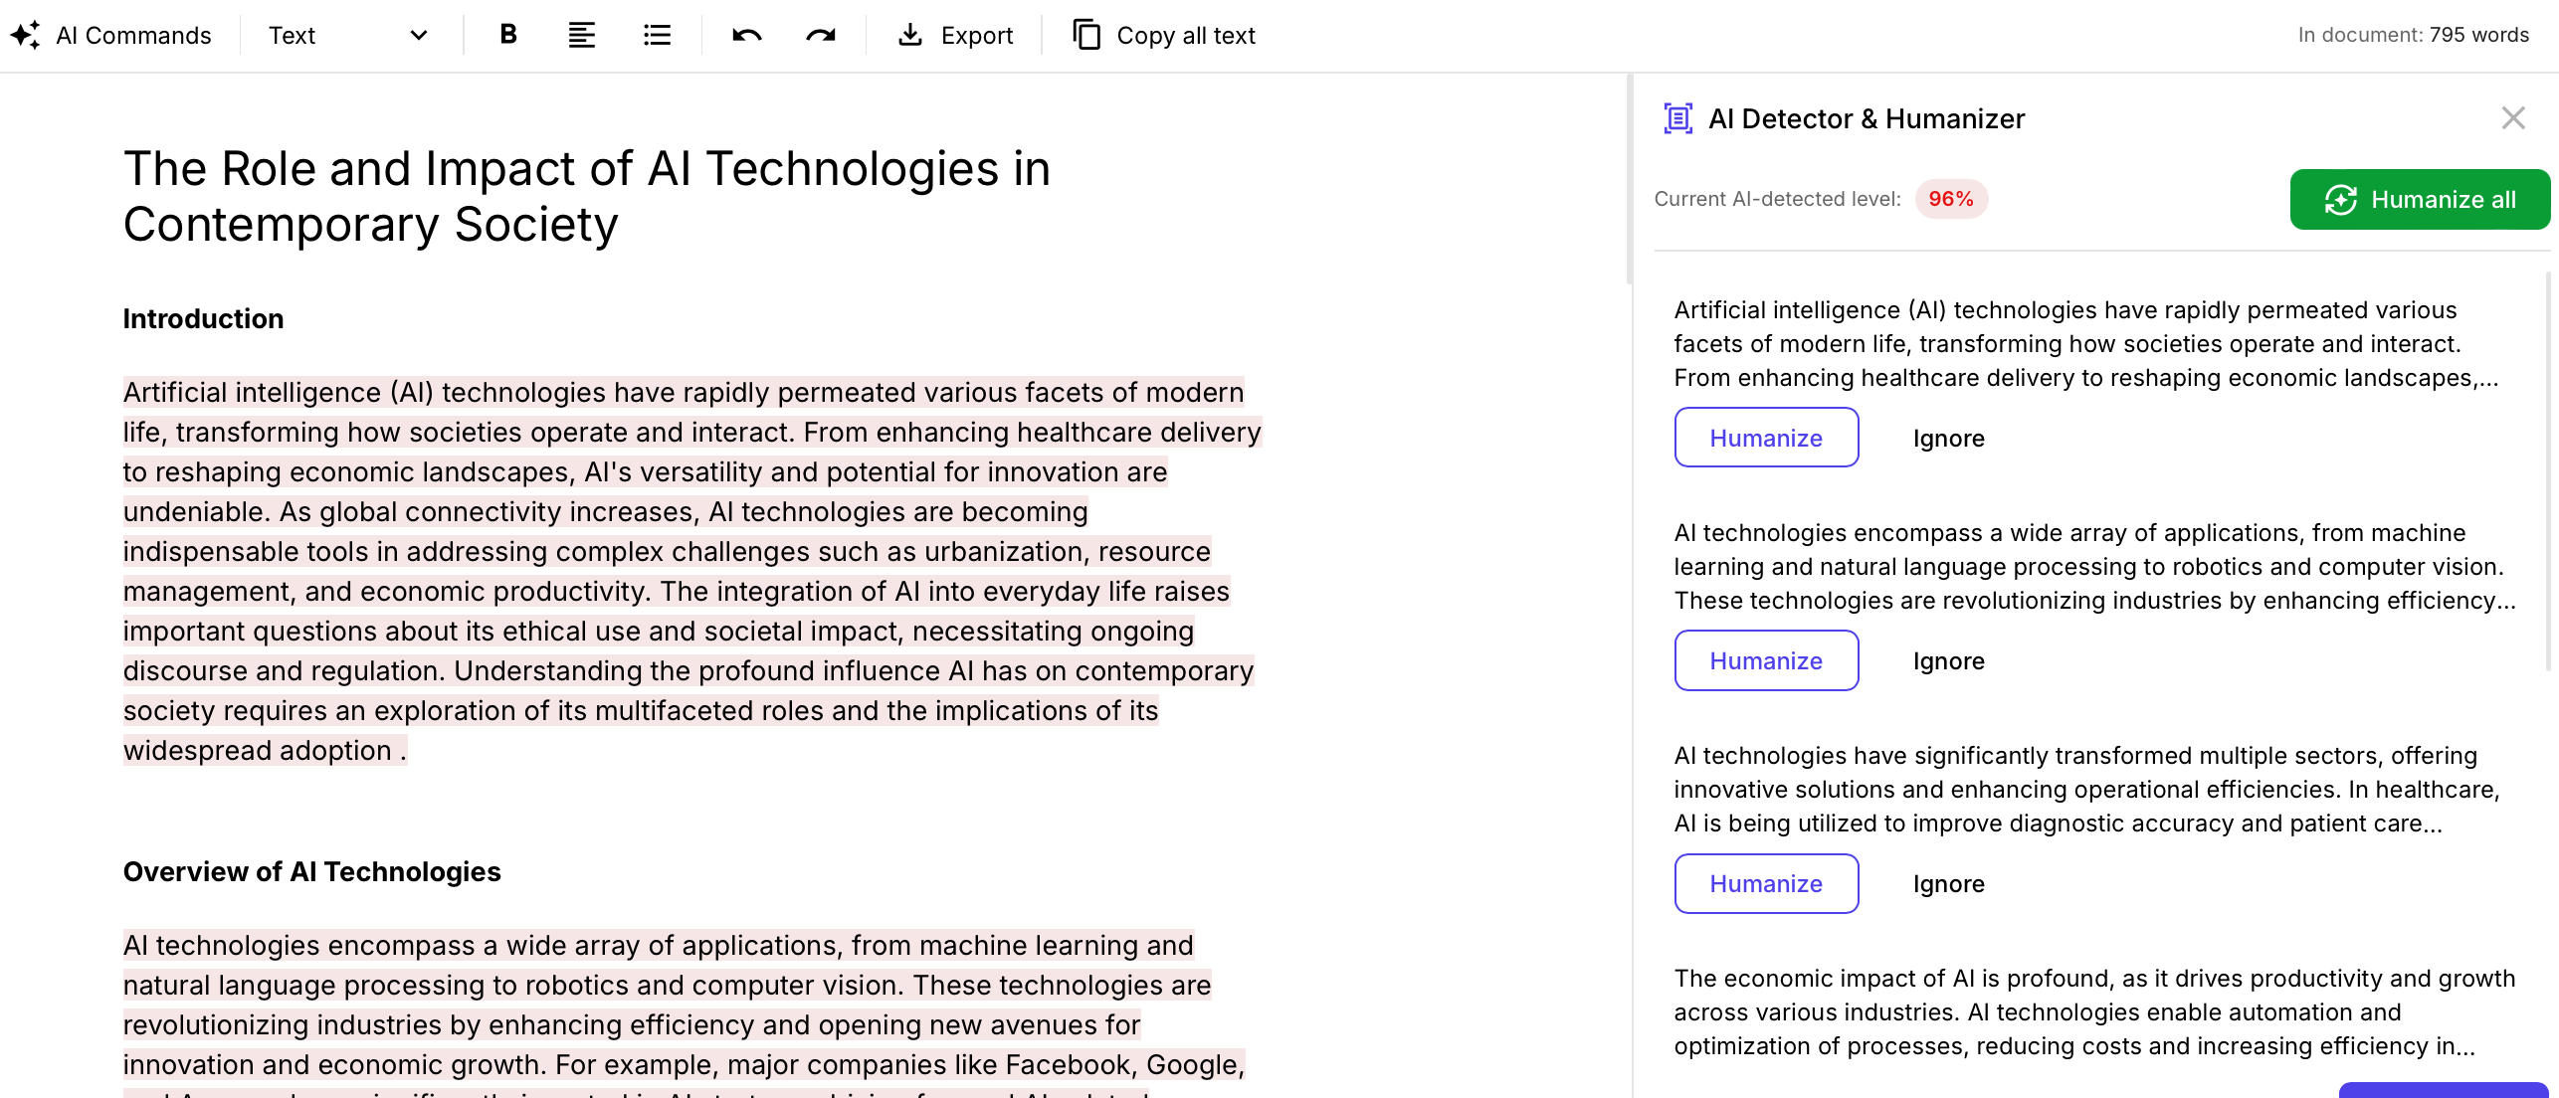The width and height of the screenshot is (2559, 1098).
Task: Insert a bulleted list
Action: click(x=657, y=36)
